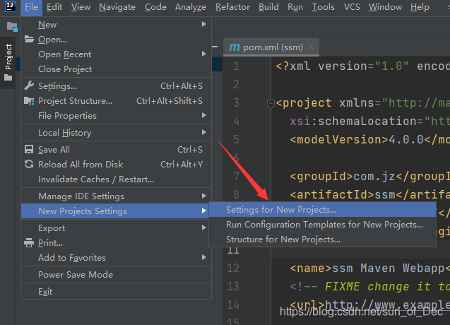Choose Exit from the File menu
Viewport: 450px width, 325px height.
tap(117, 291)
